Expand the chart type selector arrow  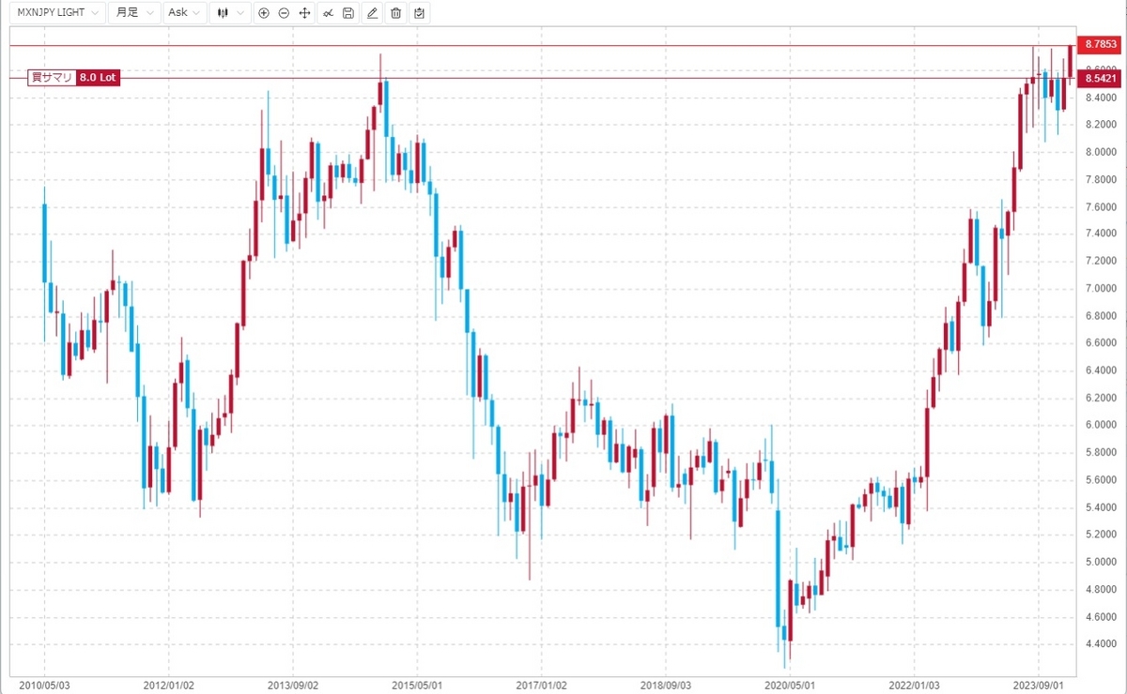coord(242,13)
